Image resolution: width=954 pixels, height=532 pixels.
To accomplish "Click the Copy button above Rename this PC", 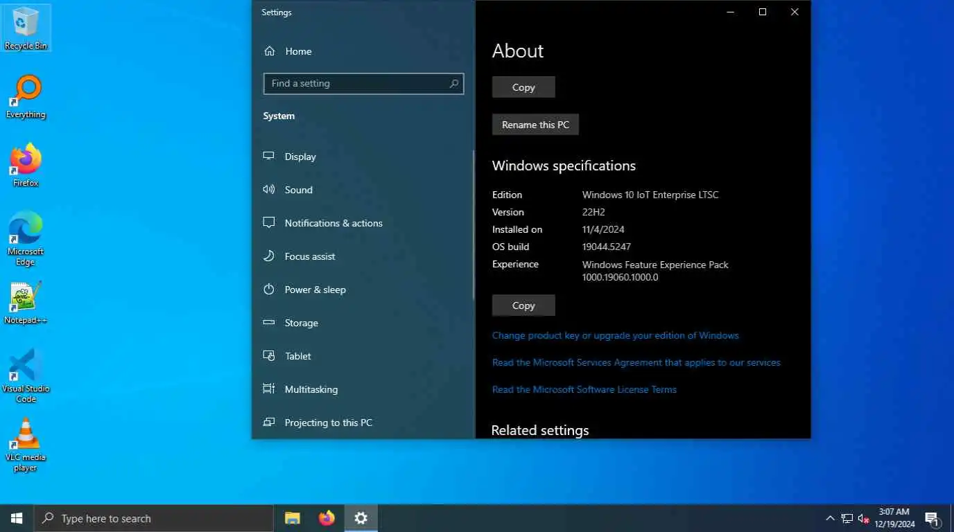I will (523, 87).
